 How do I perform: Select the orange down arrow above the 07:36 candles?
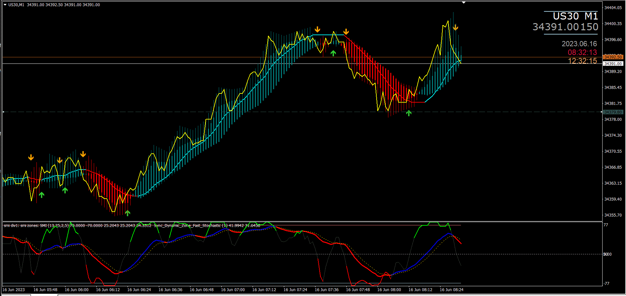(317, 30)
